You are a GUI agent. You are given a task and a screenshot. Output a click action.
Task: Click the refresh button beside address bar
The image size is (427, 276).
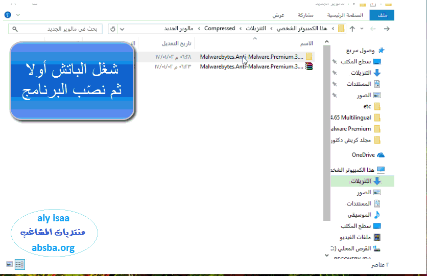[x=113, y=29]
